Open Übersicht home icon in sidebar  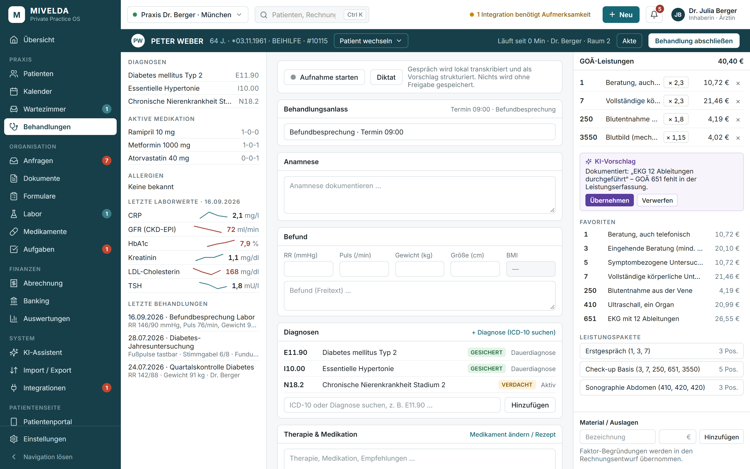[14, 40]
